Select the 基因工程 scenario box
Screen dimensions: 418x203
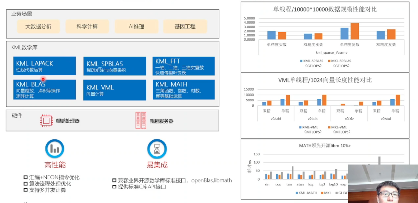185,26
